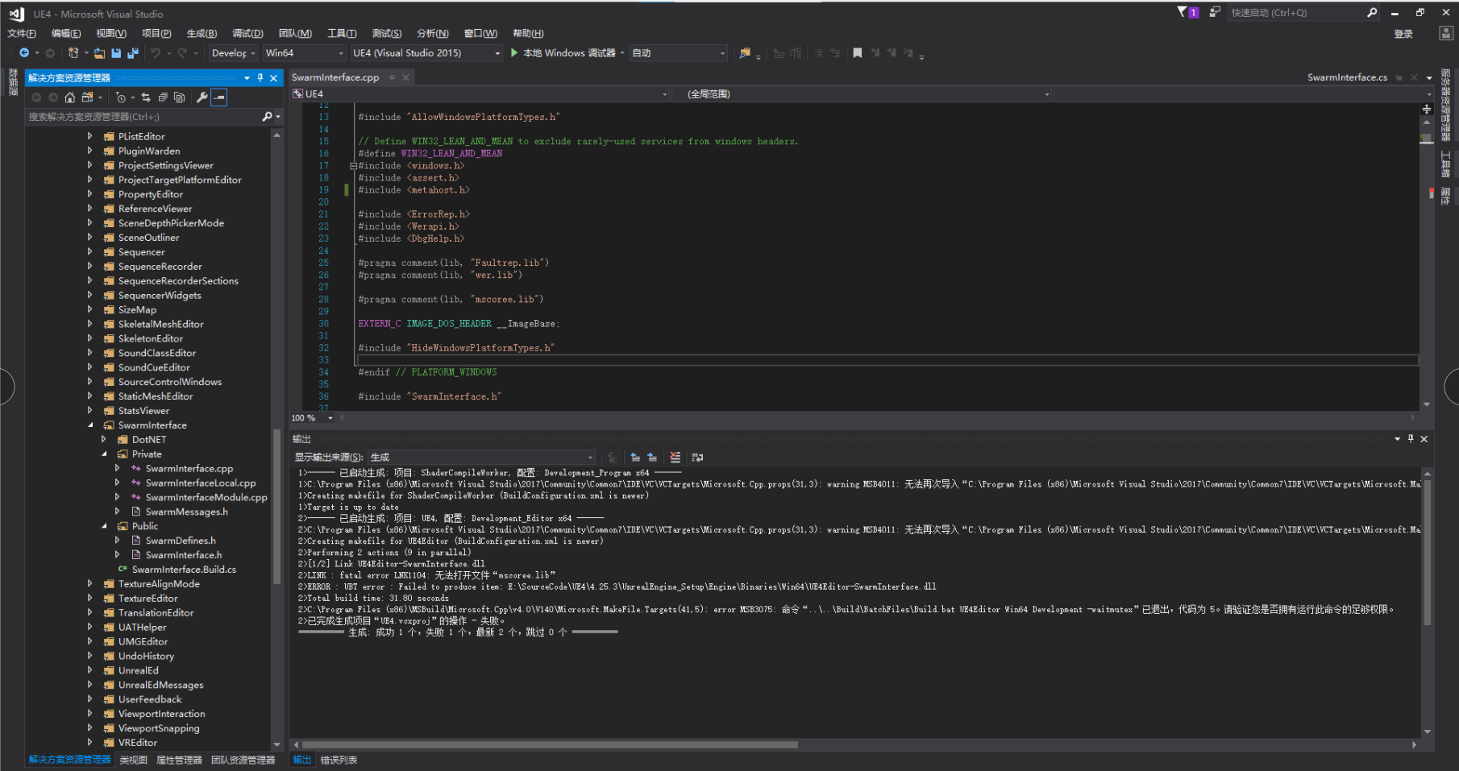
Task: Toggle show all files in Solution Explorer
Action: 180,97
